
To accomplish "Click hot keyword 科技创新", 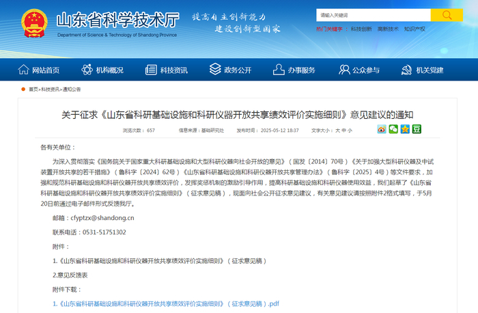I will (x=361, y=29).
